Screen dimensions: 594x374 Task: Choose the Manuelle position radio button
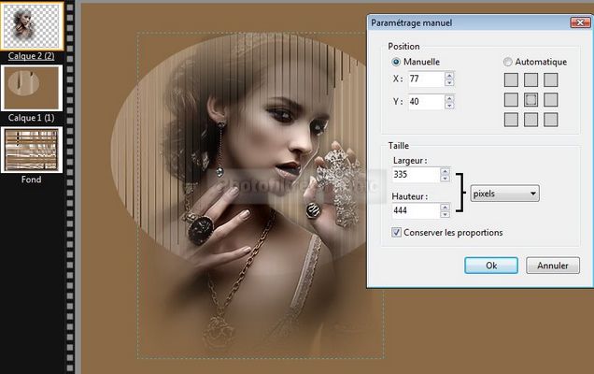click(x=397, y=62)
